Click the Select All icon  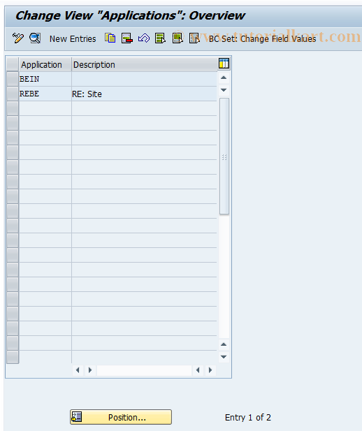160,38
